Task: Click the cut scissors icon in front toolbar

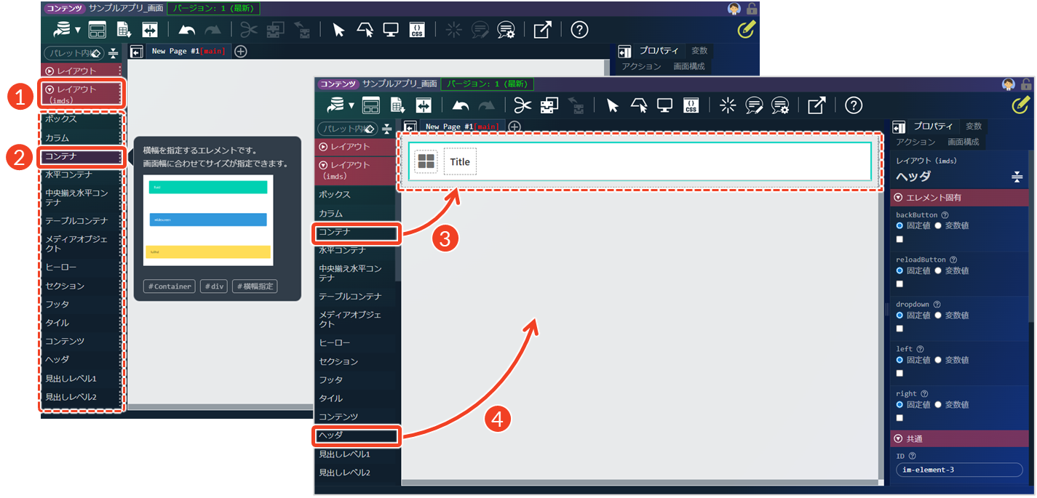Action: click(523, 105)
